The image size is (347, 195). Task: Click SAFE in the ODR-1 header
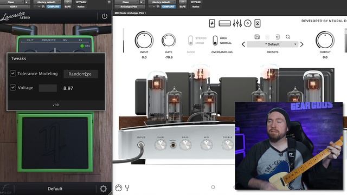[68, 6]
